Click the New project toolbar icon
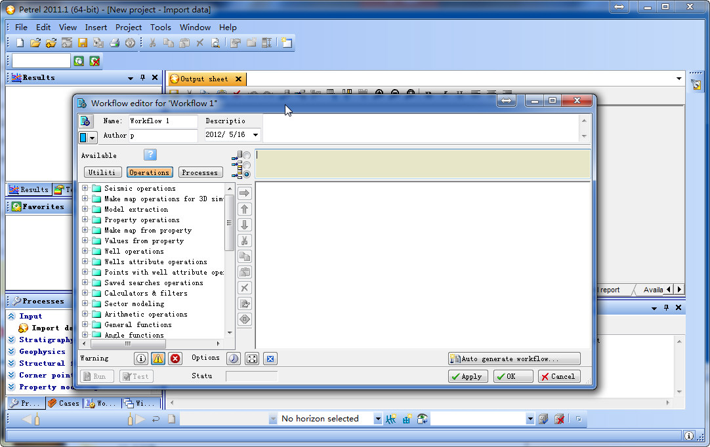 click(x=20, y=43)
